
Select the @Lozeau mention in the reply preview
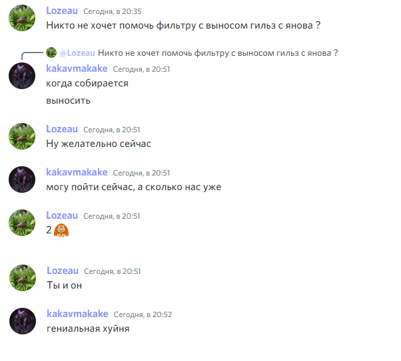click(77, 53)
